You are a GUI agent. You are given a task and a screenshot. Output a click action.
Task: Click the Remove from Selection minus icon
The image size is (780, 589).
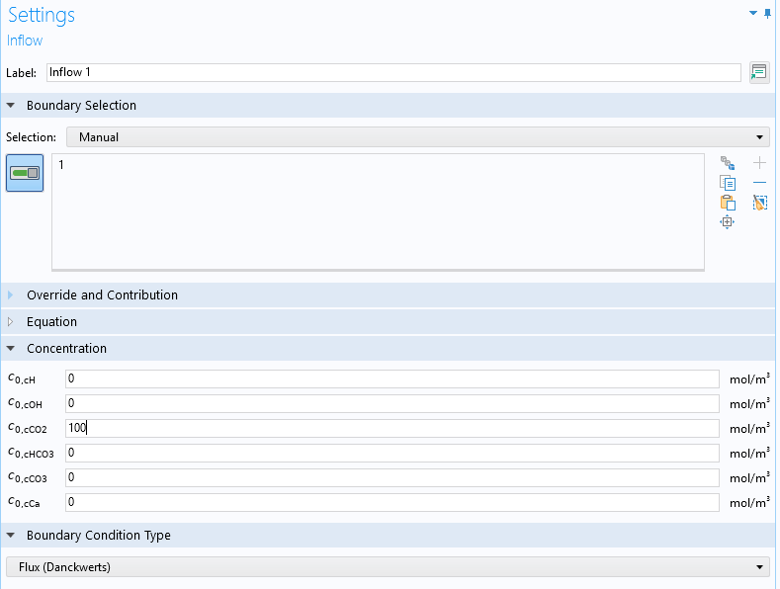coord(759,183)
